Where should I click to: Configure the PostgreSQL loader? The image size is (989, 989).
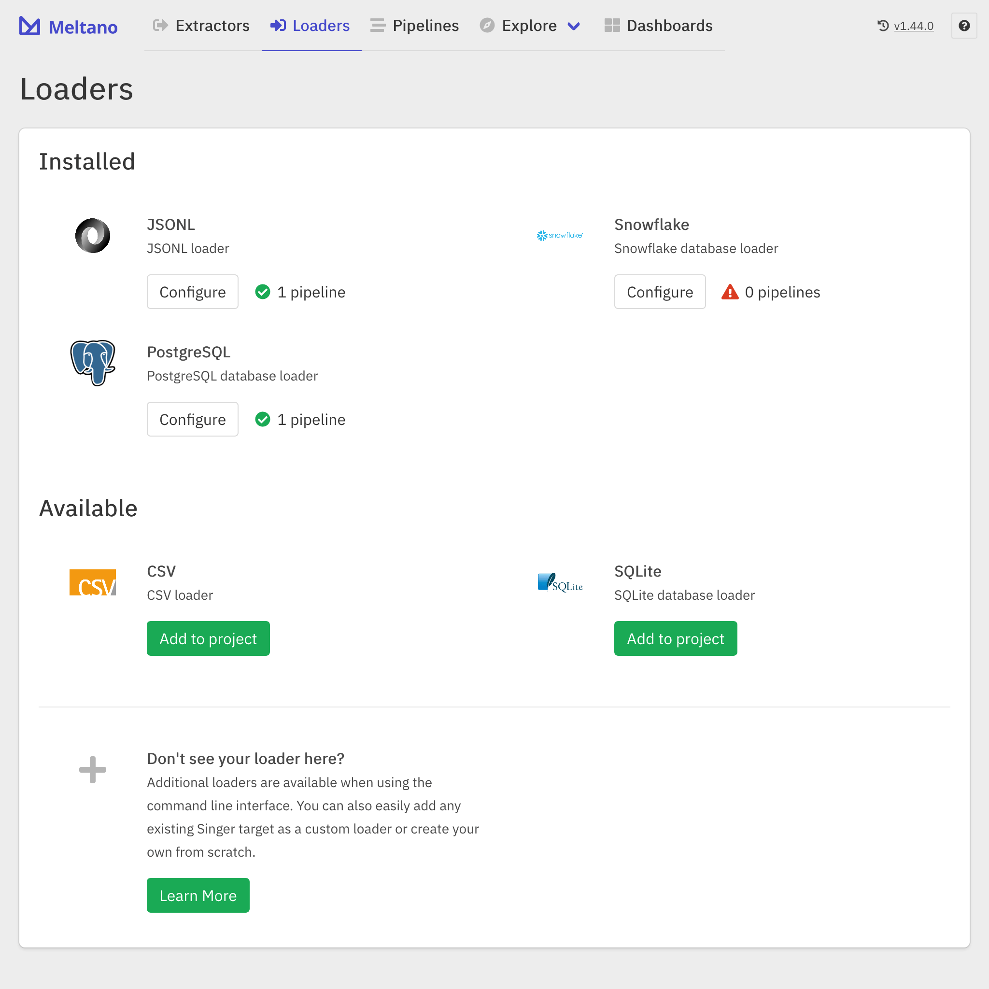point(193,419)
